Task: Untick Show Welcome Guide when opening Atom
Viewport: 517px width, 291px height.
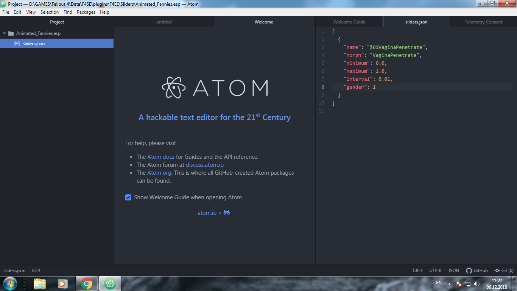Action: click(128, 197)
